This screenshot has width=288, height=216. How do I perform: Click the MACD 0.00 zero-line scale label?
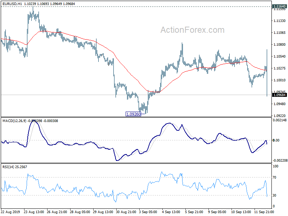point(276,140)
